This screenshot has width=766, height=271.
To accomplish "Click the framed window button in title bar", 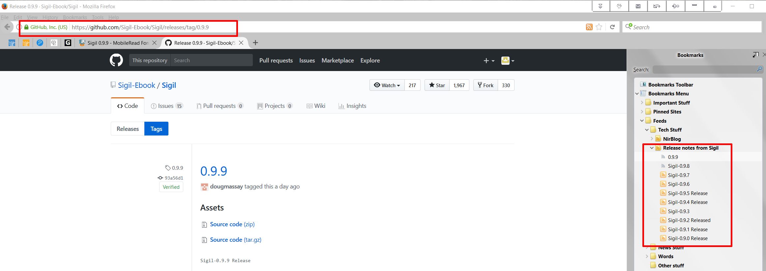I will [638, 6].
